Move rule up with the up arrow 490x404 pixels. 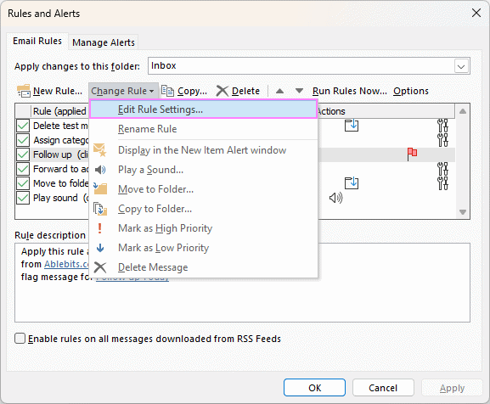279,91
